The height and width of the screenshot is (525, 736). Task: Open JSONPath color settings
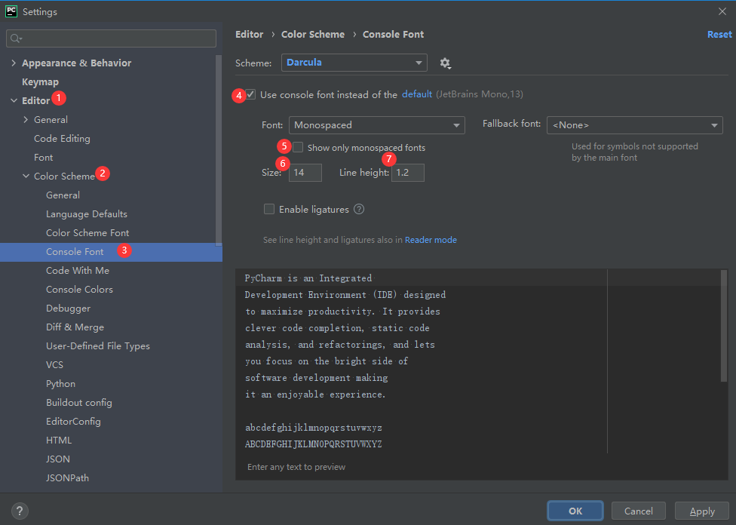[67, 477]
